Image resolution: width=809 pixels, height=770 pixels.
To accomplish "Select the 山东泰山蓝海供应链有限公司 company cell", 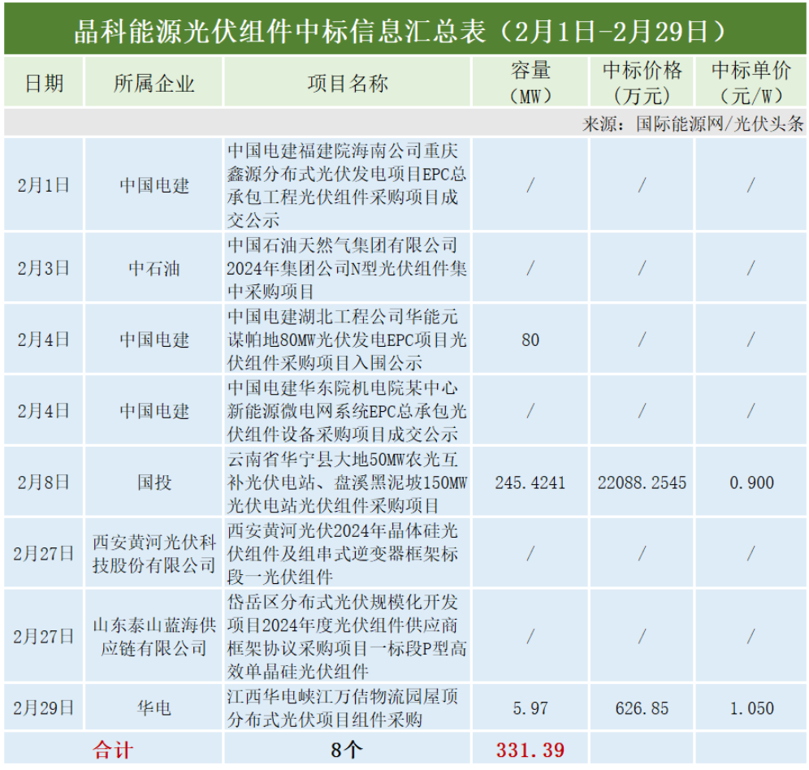I will (154, 636).
